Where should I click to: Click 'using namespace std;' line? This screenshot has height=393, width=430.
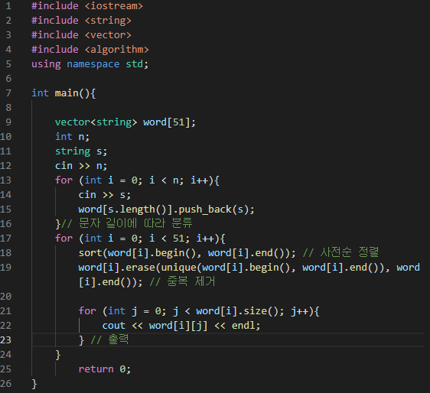pos(90,64)
